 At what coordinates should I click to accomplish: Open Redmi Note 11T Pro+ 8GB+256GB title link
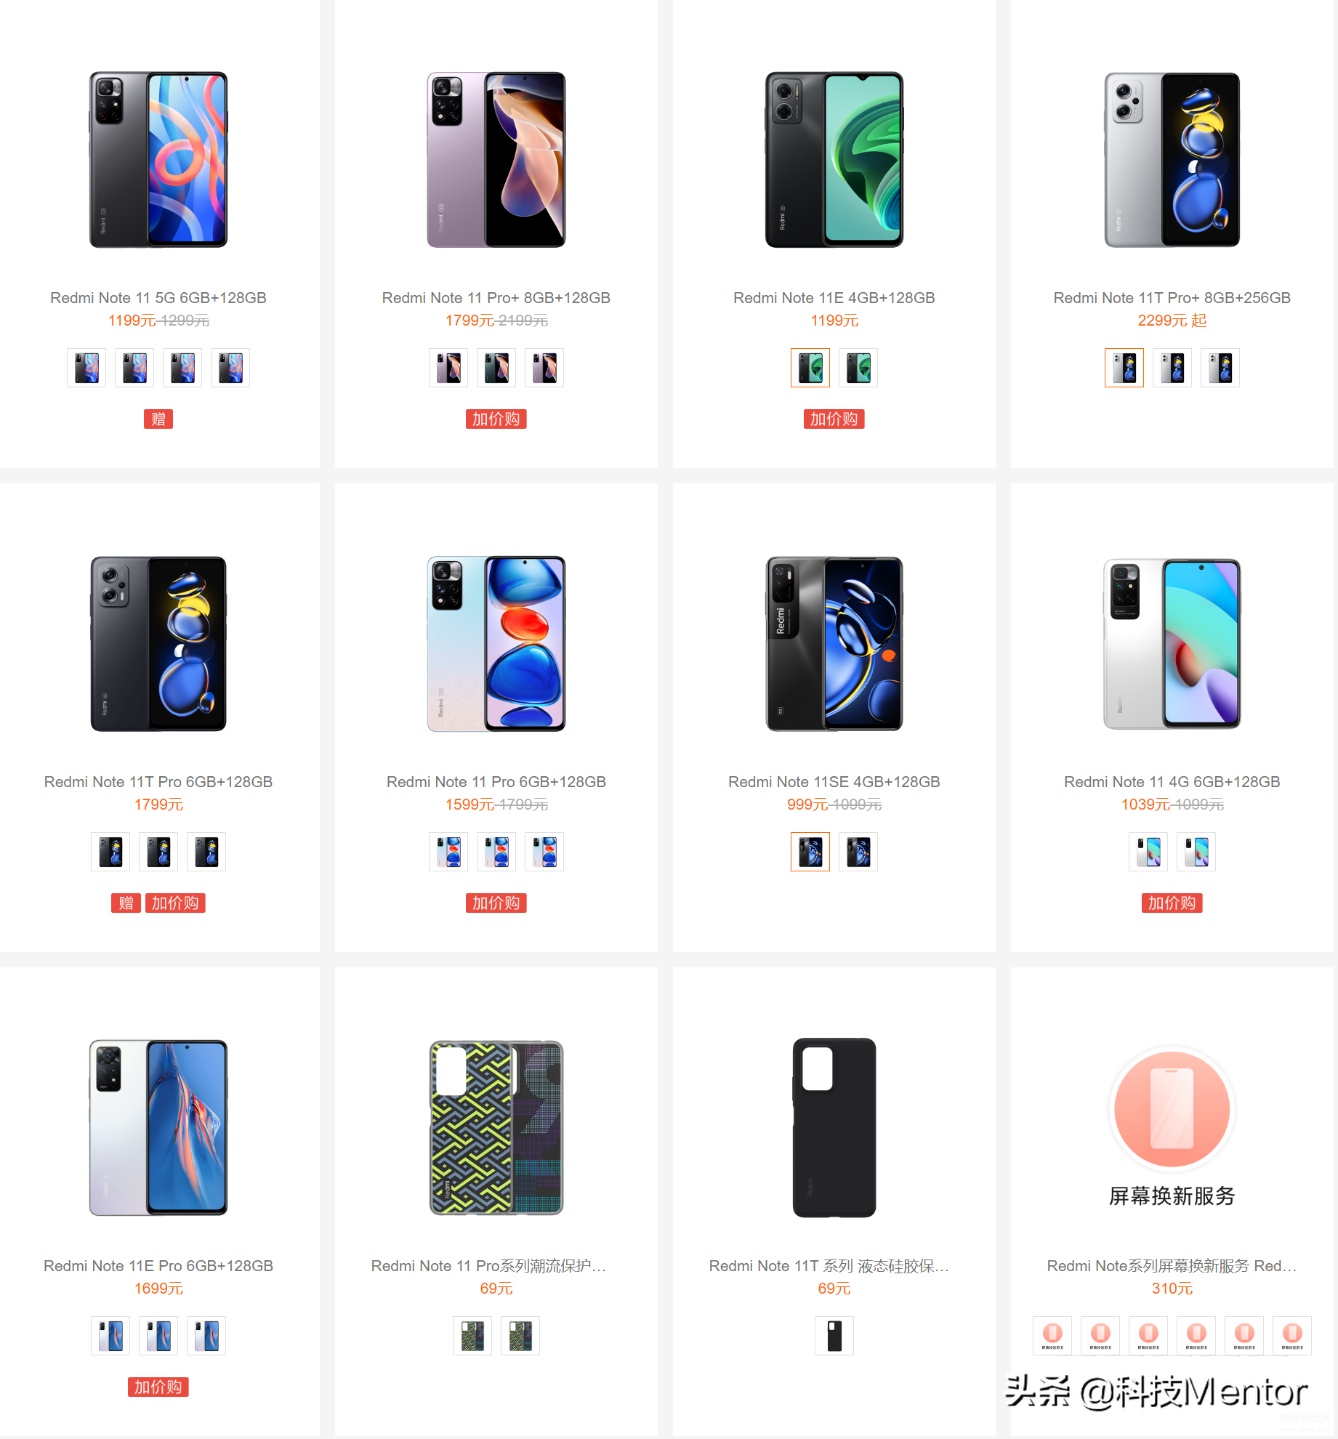pos(1172,298)
